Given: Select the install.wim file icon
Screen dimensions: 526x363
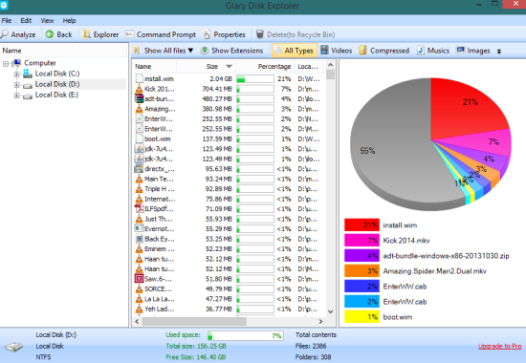Looking at the screenshot, I should click(x=139, y=78).
